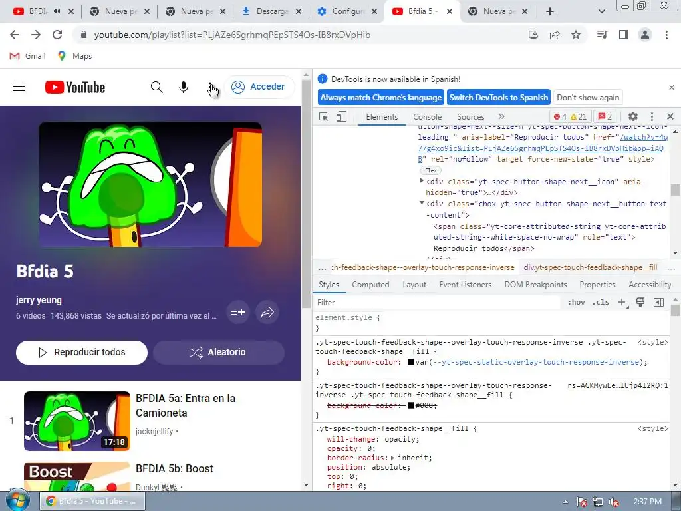The image size is (681, 511).
Task: Activate inspect element picker in DevTools
Action: 324,116
